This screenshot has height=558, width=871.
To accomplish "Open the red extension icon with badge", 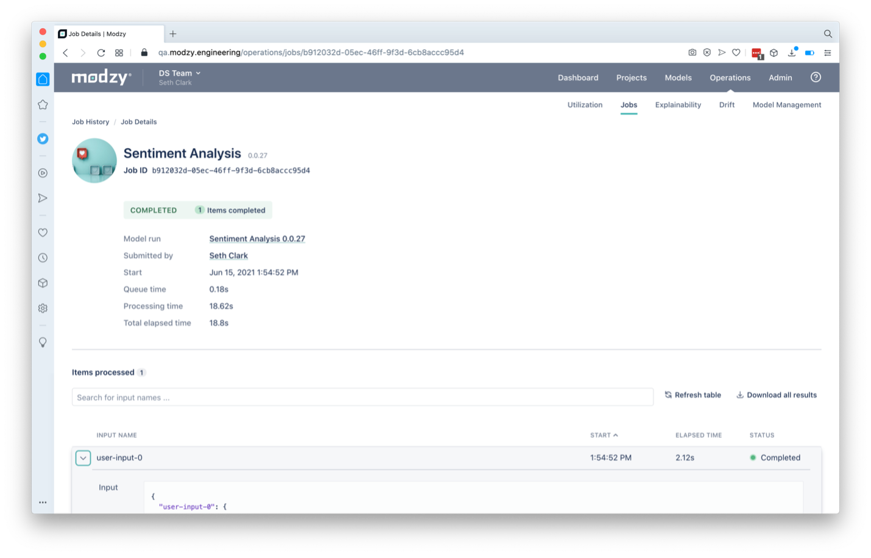I will point(757,54).
